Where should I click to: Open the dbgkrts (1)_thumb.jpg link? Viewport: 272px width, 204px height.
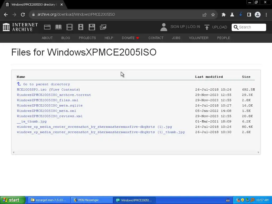coord(101,132)
